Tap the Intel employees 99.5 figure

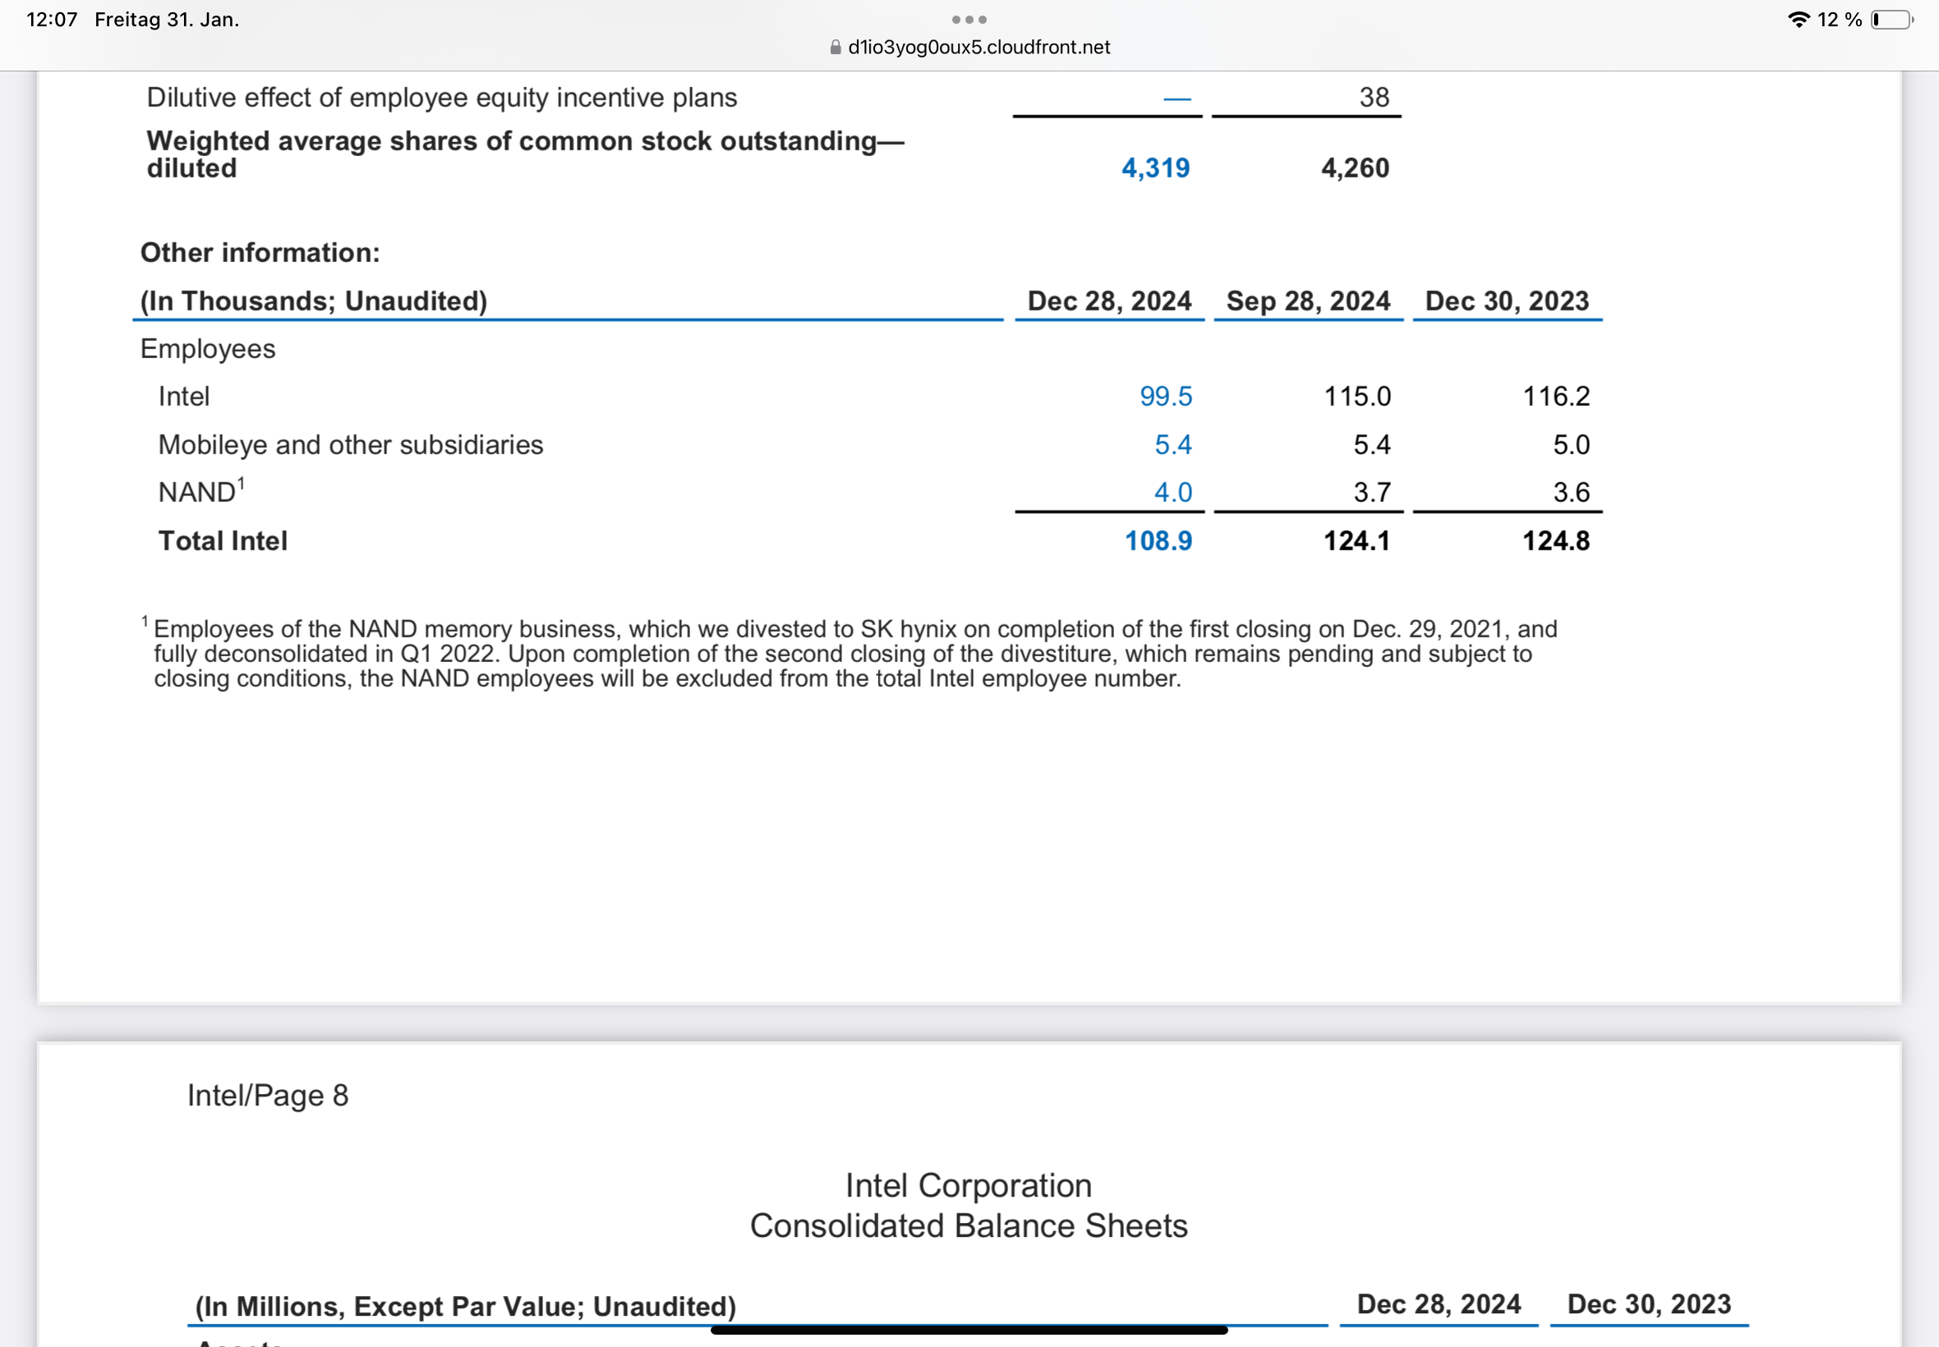[1165, 397]
